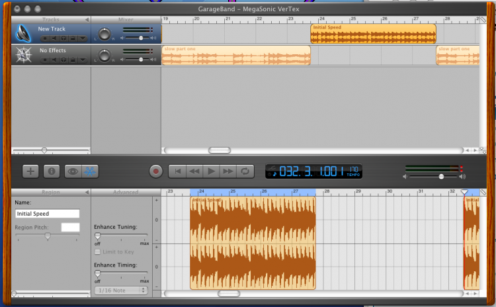Click the editor zoom slider

coord(14,294)
